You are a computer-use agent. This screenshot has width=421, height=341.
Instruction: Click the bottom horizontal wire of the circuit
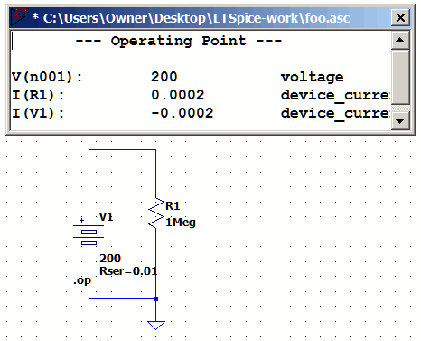122,298
